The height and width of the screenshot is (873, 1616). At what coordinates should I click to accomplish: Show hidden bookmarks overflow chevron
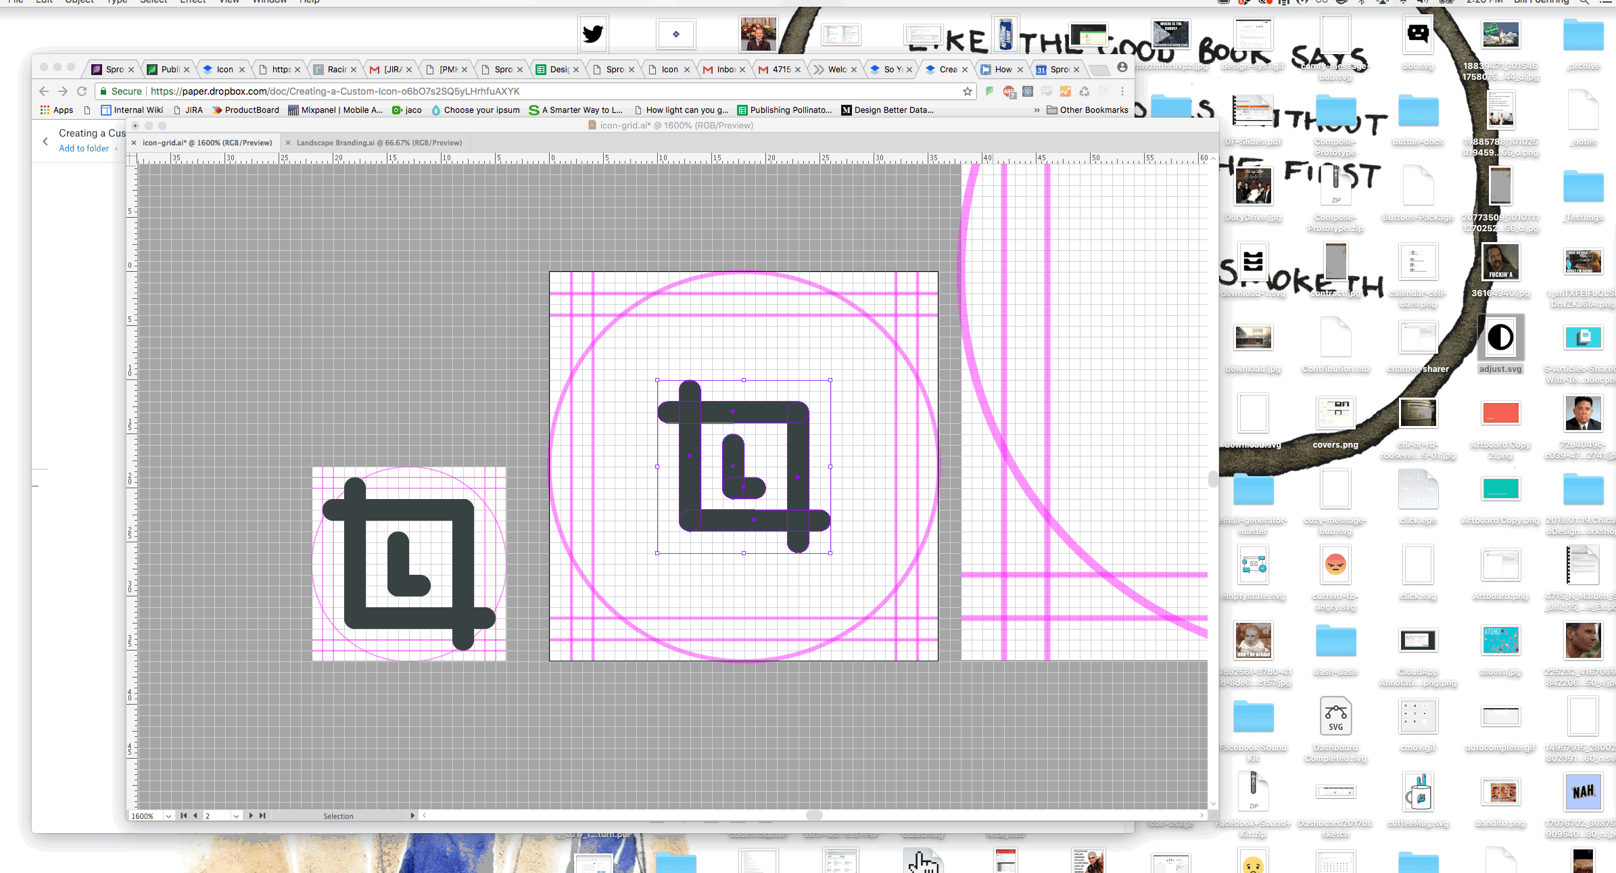pos(1037,110)
